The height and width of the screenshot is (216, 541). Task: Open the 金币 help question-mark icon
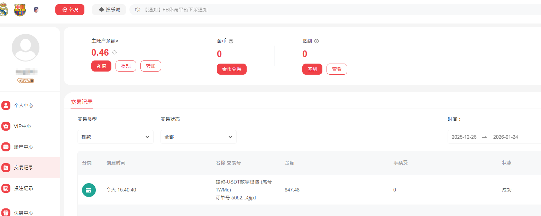[x=231, y=41]
